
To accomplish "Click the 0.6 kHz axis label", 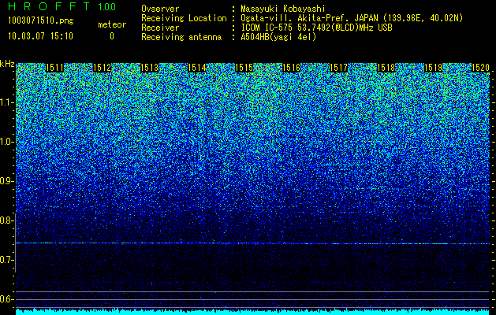I will pos(6,299).
